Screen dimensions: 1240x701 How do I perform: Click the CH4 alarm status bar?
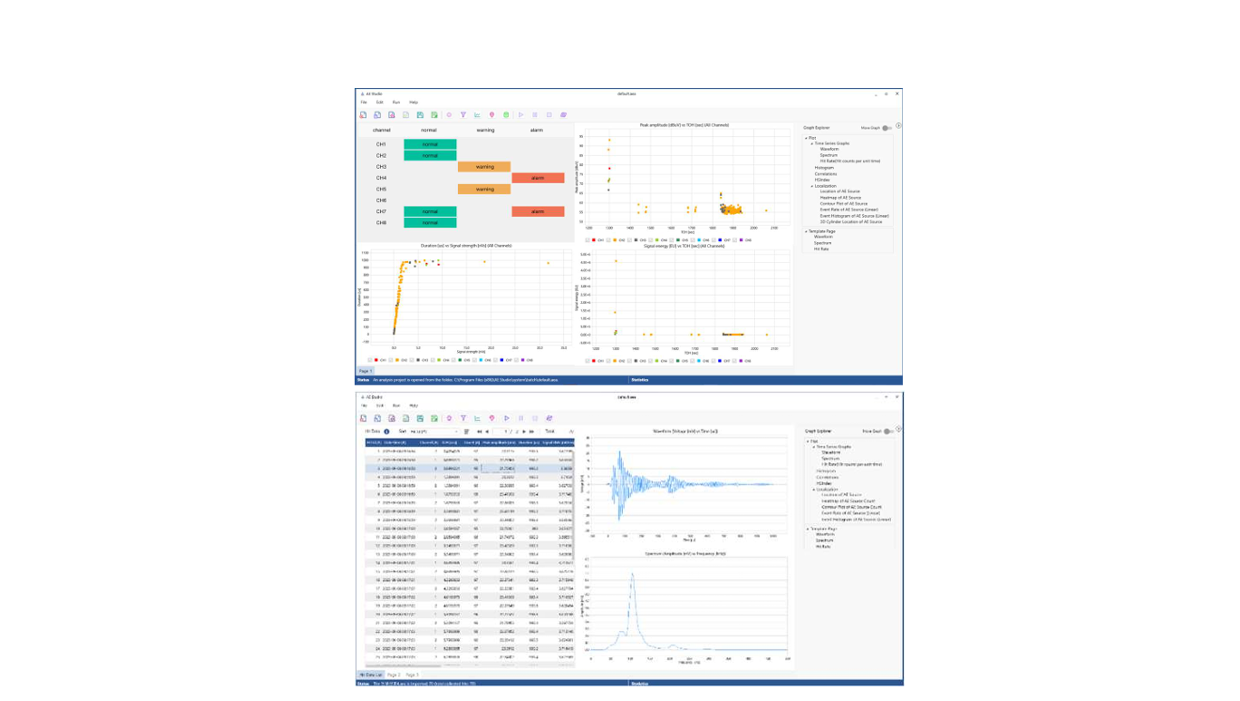point(538,178)
